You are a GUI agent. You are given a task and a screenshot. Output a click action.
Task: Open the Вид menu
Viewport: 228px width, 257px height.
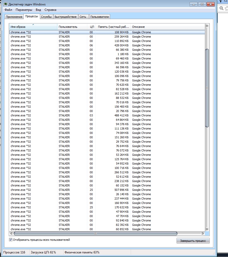pos(38,10)
